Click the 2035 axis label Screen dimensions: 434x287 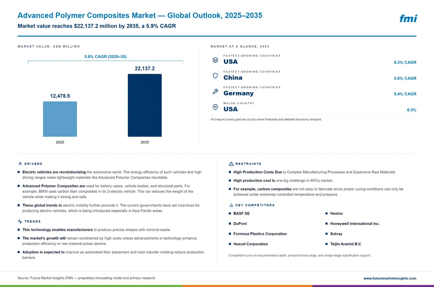tap(145, 142)
